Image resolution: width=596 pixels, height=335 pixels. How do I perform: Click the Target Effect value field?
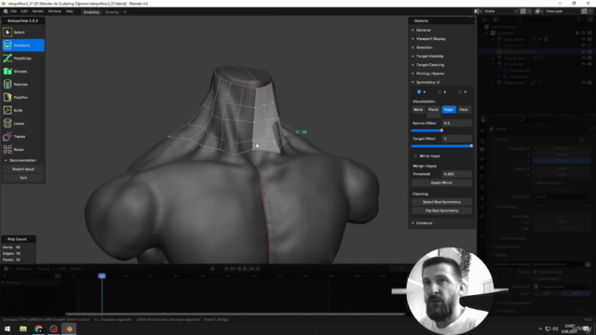point(457,139)
